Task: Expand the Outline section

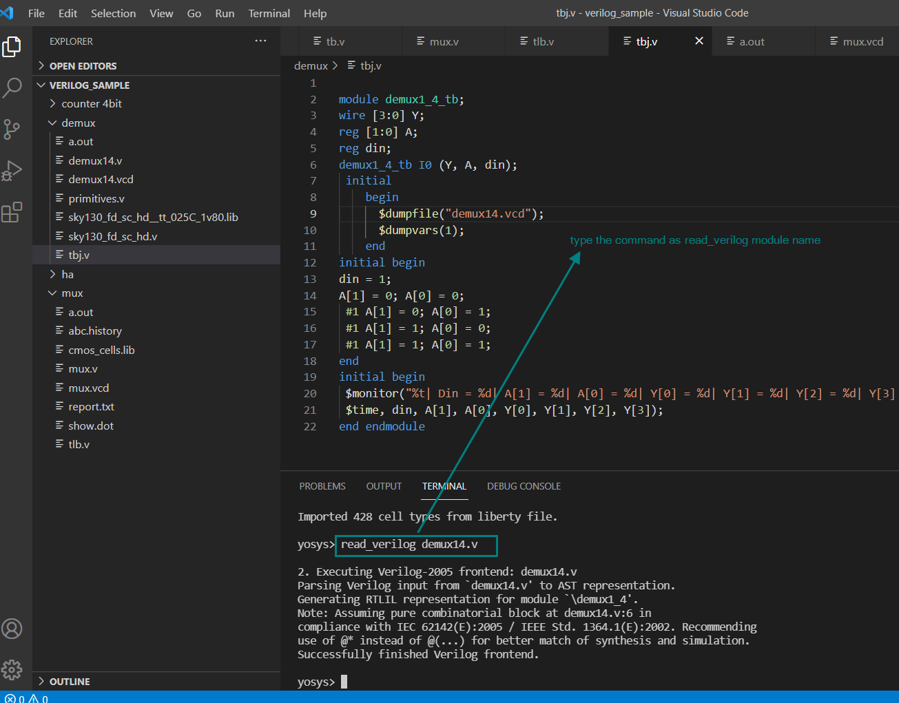Action: click(156, 682)
